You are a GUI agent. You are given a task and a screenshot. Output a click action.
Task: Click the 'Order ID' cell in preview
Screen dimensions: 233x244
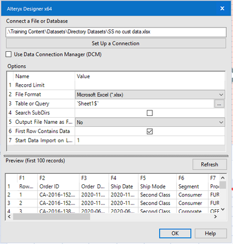coord(58,187)
